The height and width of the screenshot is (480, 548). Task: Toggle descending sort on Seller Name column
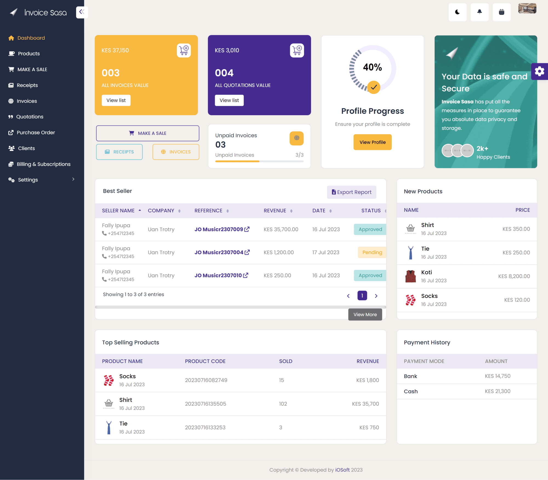pyautogui.click(x=140, y=210)
